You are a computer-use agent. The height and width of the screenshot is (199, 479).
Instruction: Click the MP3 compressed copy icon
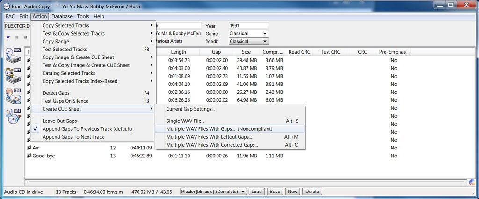pyautogui.click(x=13, y=75)
